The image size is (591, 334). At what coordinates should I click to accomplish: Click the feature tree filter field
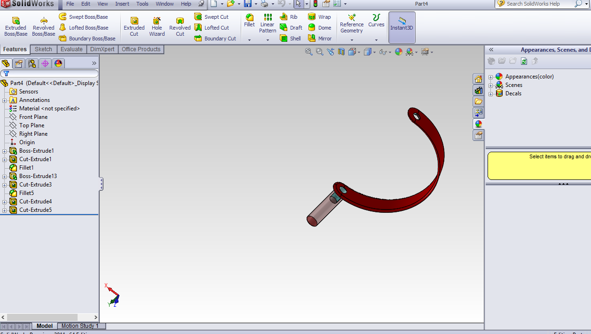pyautogui.click(x=49, y=74)
